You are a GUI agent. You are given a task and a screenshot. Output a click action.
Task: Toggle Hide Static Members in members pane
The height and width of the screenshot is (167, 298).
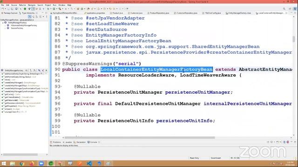(43, 70)
